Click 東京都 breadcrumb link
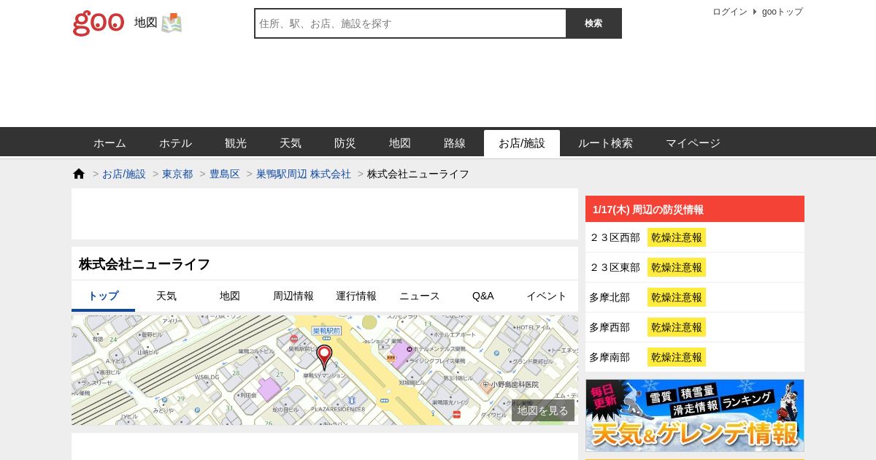The height and width of the screenshot is (460, 876). (x=177, y=174)
